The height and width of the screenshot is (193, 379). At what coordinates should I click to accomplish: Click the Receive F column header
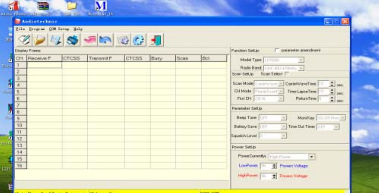pos(44,58)
